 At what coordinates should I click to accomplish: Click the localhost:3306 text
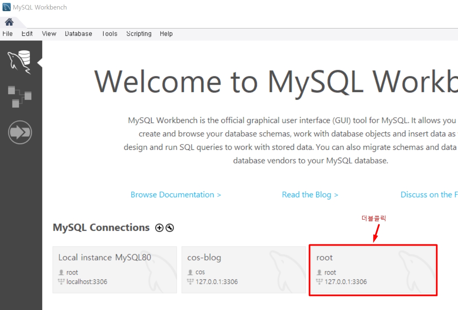[x=87, y=282]
